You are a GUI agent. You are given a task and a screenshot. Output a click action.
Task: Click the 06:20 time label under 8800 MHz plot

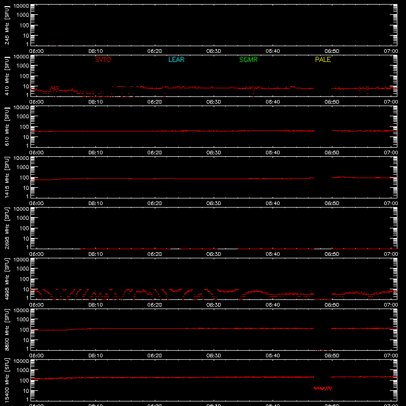point(155,356)
